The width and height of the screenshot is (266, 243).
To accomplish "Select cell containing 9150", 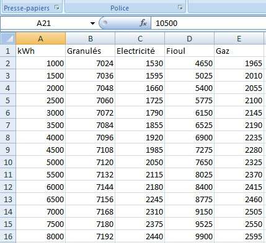I will 189,211.
